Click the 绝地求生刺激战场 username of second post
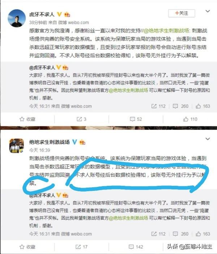The height and width of the screenshot is (254, 217). coord(50,142)
